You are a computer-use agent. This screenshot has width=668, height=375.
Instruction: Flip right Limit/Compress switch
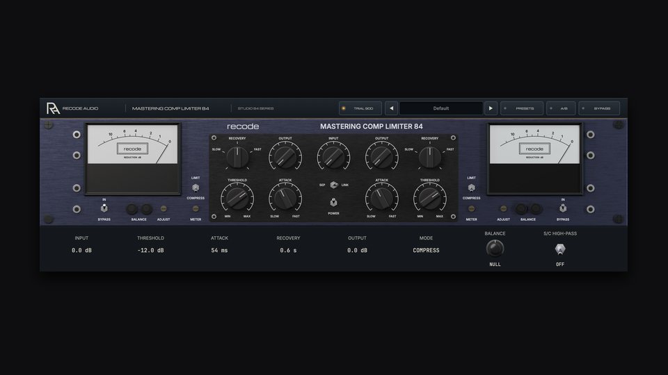471,187
